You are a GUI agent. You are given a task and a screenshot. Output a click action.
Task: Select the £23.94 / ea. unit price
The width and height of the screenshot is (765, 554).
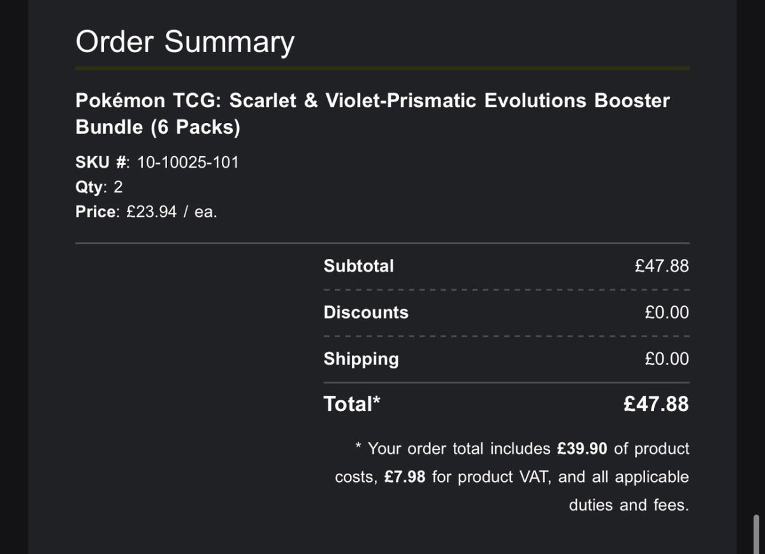click(x=171, y=212)
